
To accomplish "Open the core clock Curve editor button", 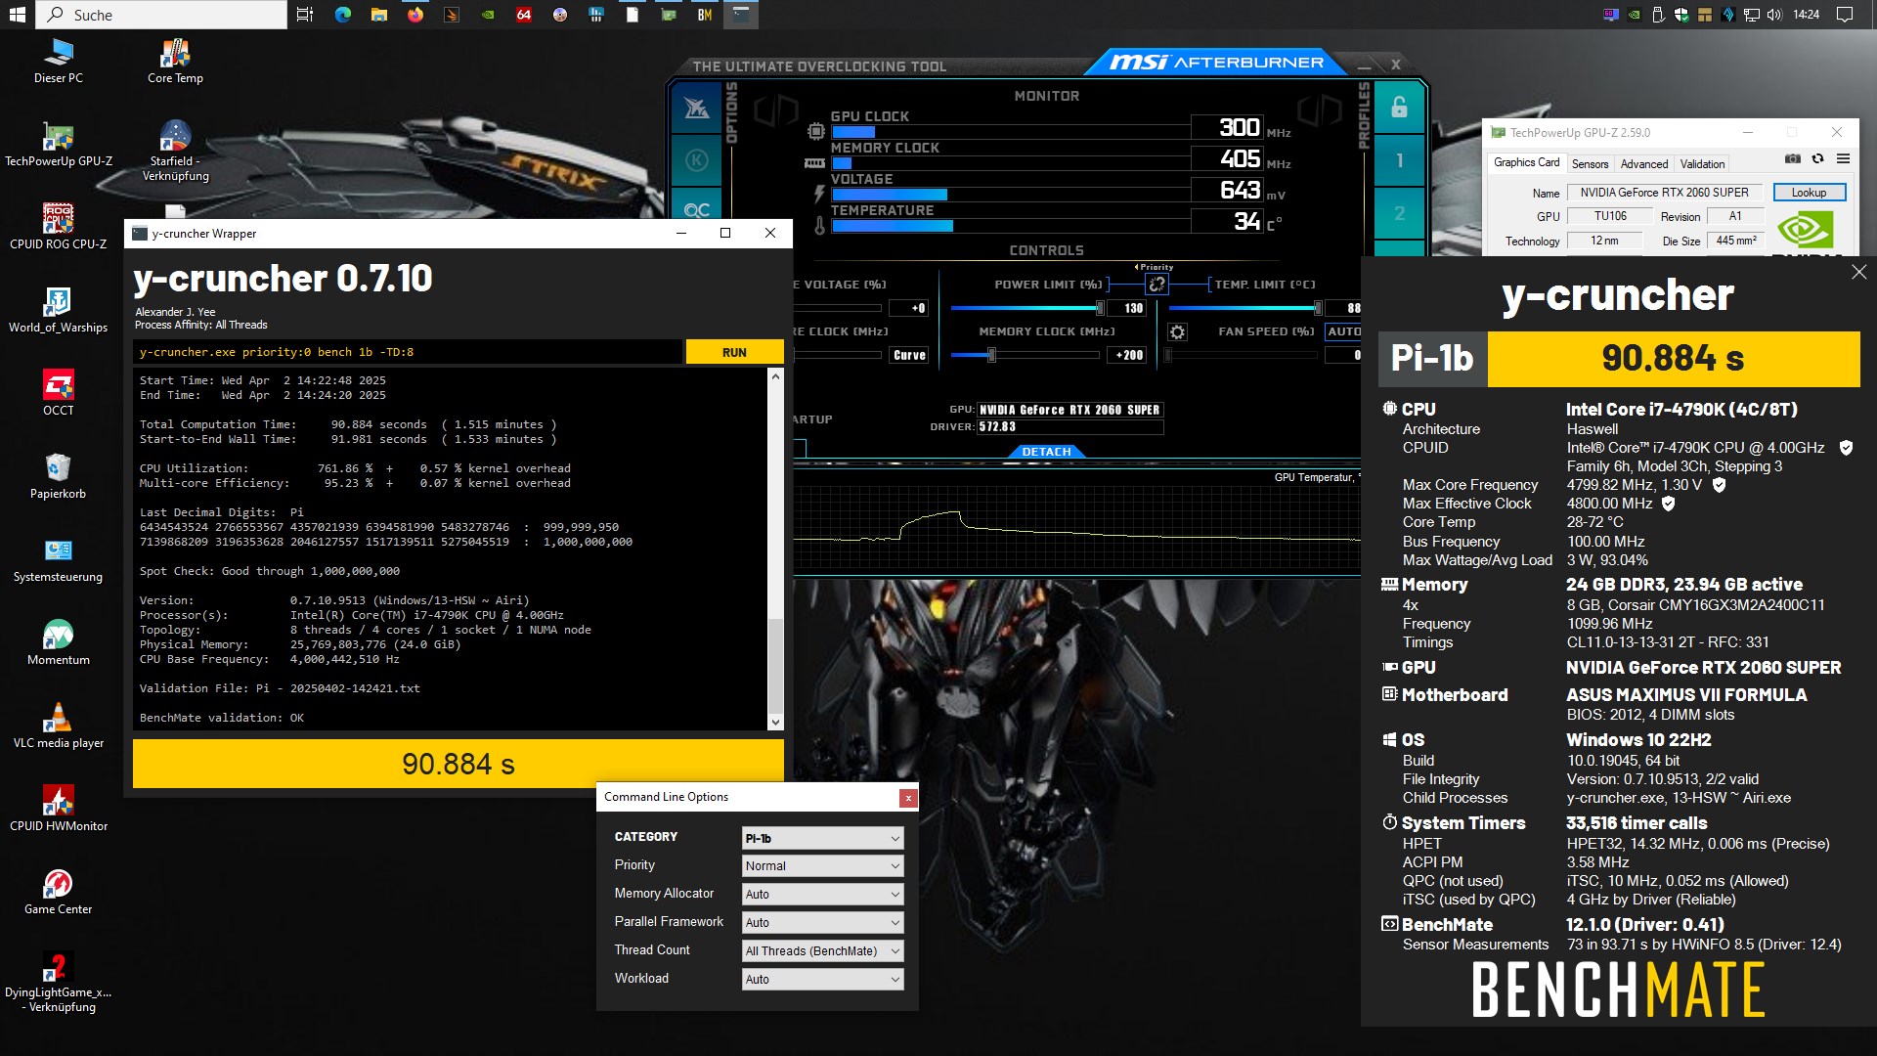I will (909, 356).
